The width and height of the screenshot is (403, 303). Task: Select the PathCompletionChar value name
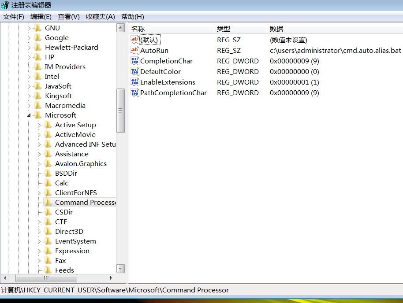pyautogui.click(x=173, y=92)
